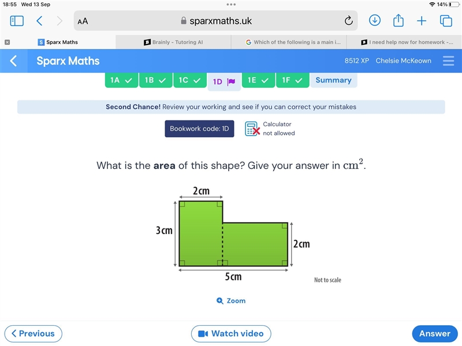Viewport: 462px width, 346px height.
Task: Click the Zoom link under the shape
Action: (231, 300)
